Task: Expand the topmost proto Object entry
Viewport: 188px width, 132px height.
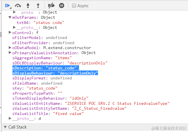Action: [x=14, y=12]
